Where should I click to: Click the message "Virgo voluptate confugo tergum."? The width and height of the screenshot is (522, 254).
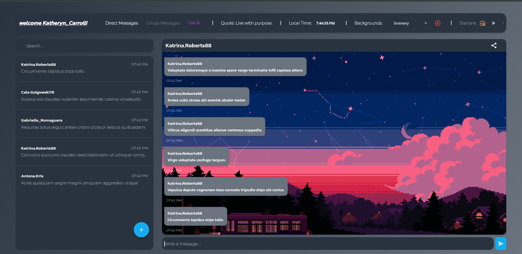tap(197, 157)
